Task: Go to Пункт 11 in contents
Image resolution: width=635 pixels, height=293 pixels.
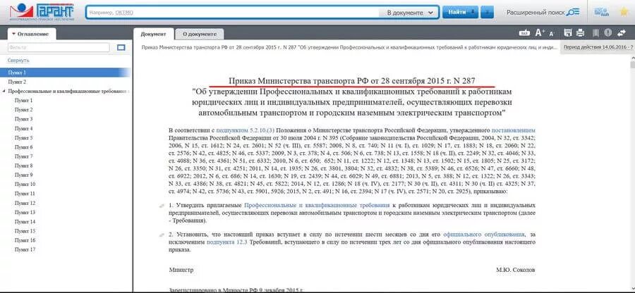Action: tap(25, 194)
